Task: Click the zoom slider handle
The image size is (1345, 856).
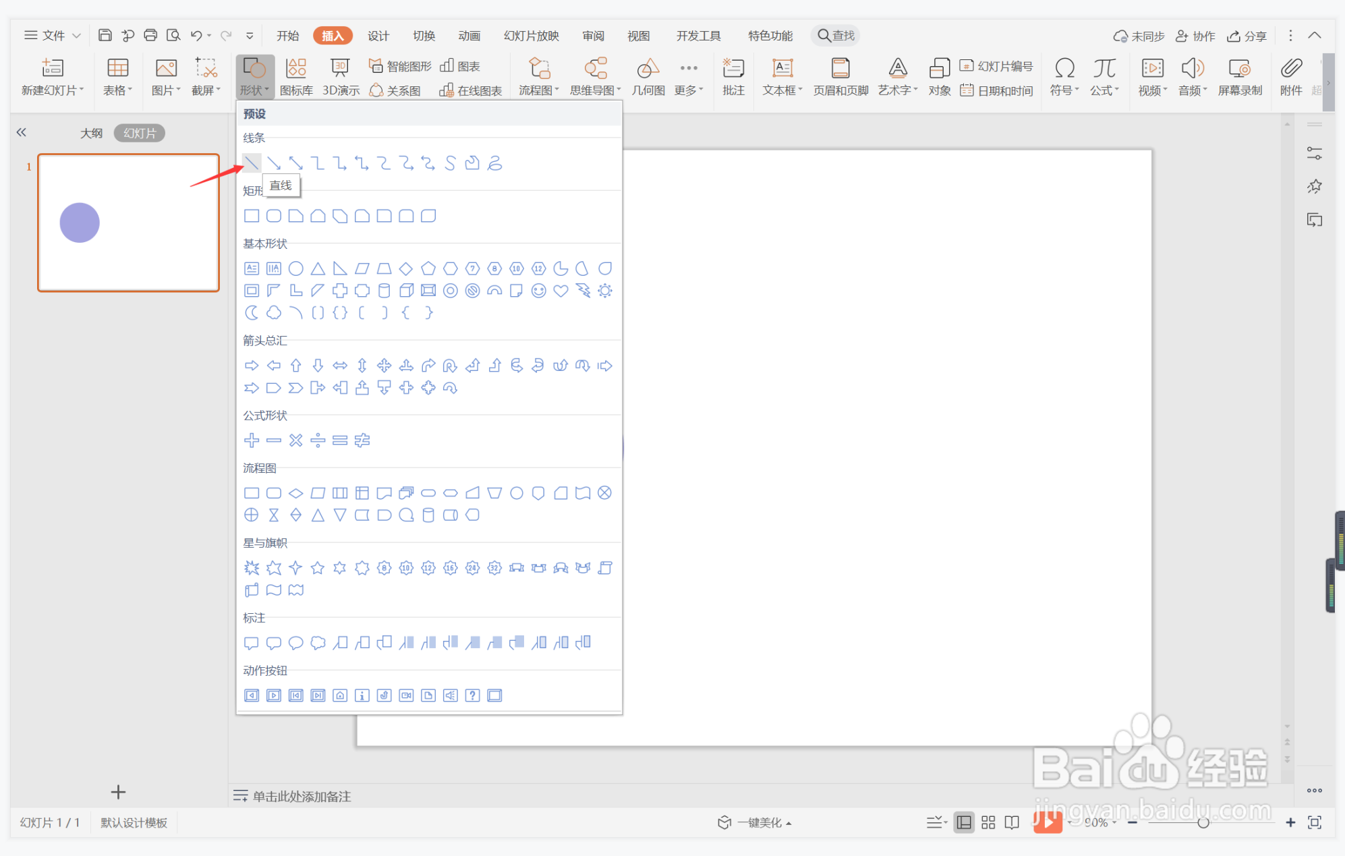Action: click(x=1203, y=822)
